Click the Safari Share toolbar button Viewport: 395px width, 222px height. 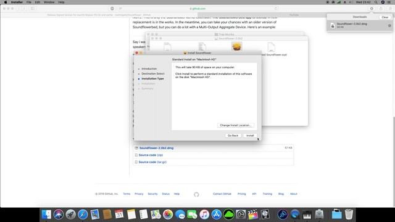point(381,9)
